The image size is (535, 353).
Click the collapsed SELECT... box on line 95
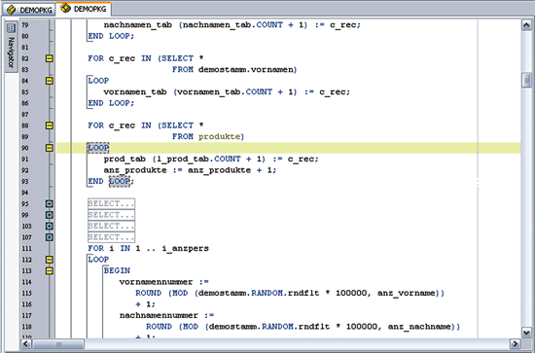point(111,203)
